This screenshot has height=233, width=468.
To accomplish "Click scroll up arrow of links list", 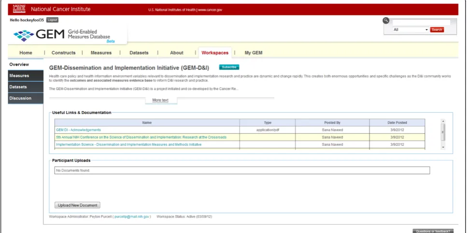I will point(443,121).
